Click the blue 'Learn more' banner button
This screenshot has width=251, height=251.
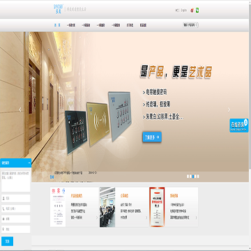(x=152, y=137)
